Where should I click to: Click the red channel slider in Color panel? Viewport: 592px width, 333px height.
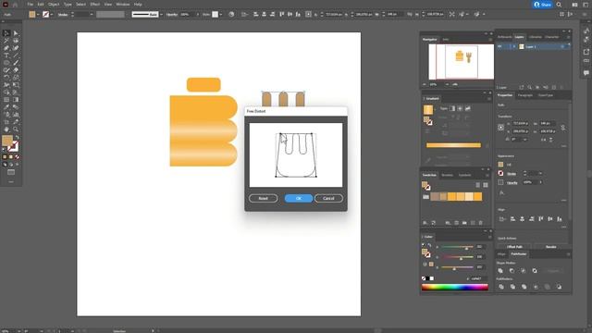(x=457, y=247)
